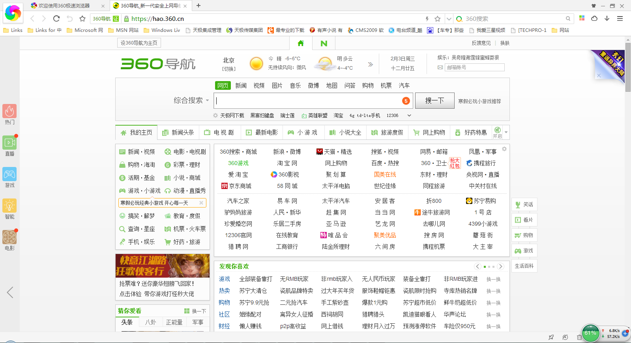
Task: Open the 电视剧 navigation tab
Action: click(219, 132)
